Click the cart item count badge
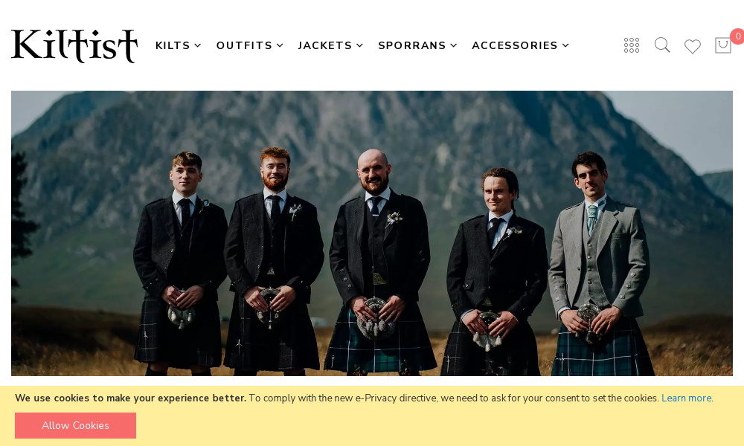 tap(737, 36)
